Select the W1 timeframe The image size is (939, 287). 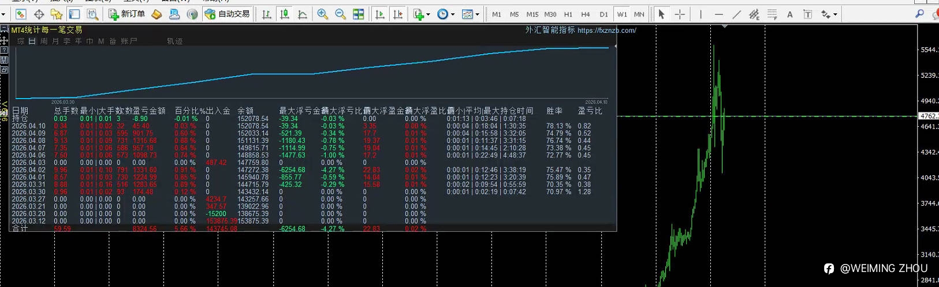click(x=621, y=14)
